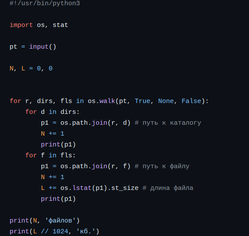This screenshot has width=249, height=236.
Task: Click the pt variable assignment
Action: click(x=13, y=47)
